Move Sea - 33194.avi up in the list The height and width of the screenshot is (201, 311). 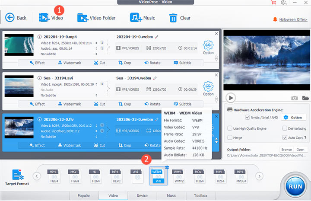tap(216, 97)
